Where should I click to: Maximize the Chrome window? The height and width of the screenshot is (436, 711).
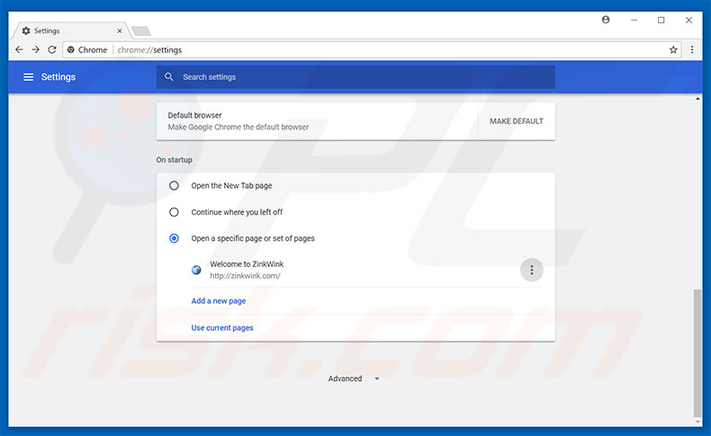(x=661, y=20)
